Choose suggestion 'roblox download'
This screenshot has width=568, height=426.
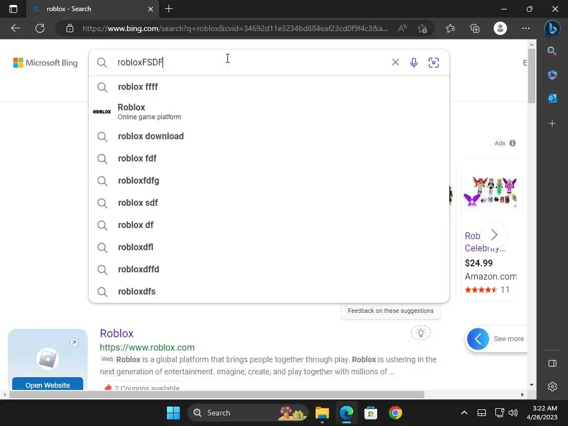tap(269, 136)
